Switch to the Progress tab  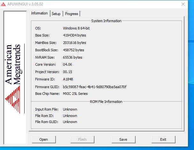pos(71,14)
